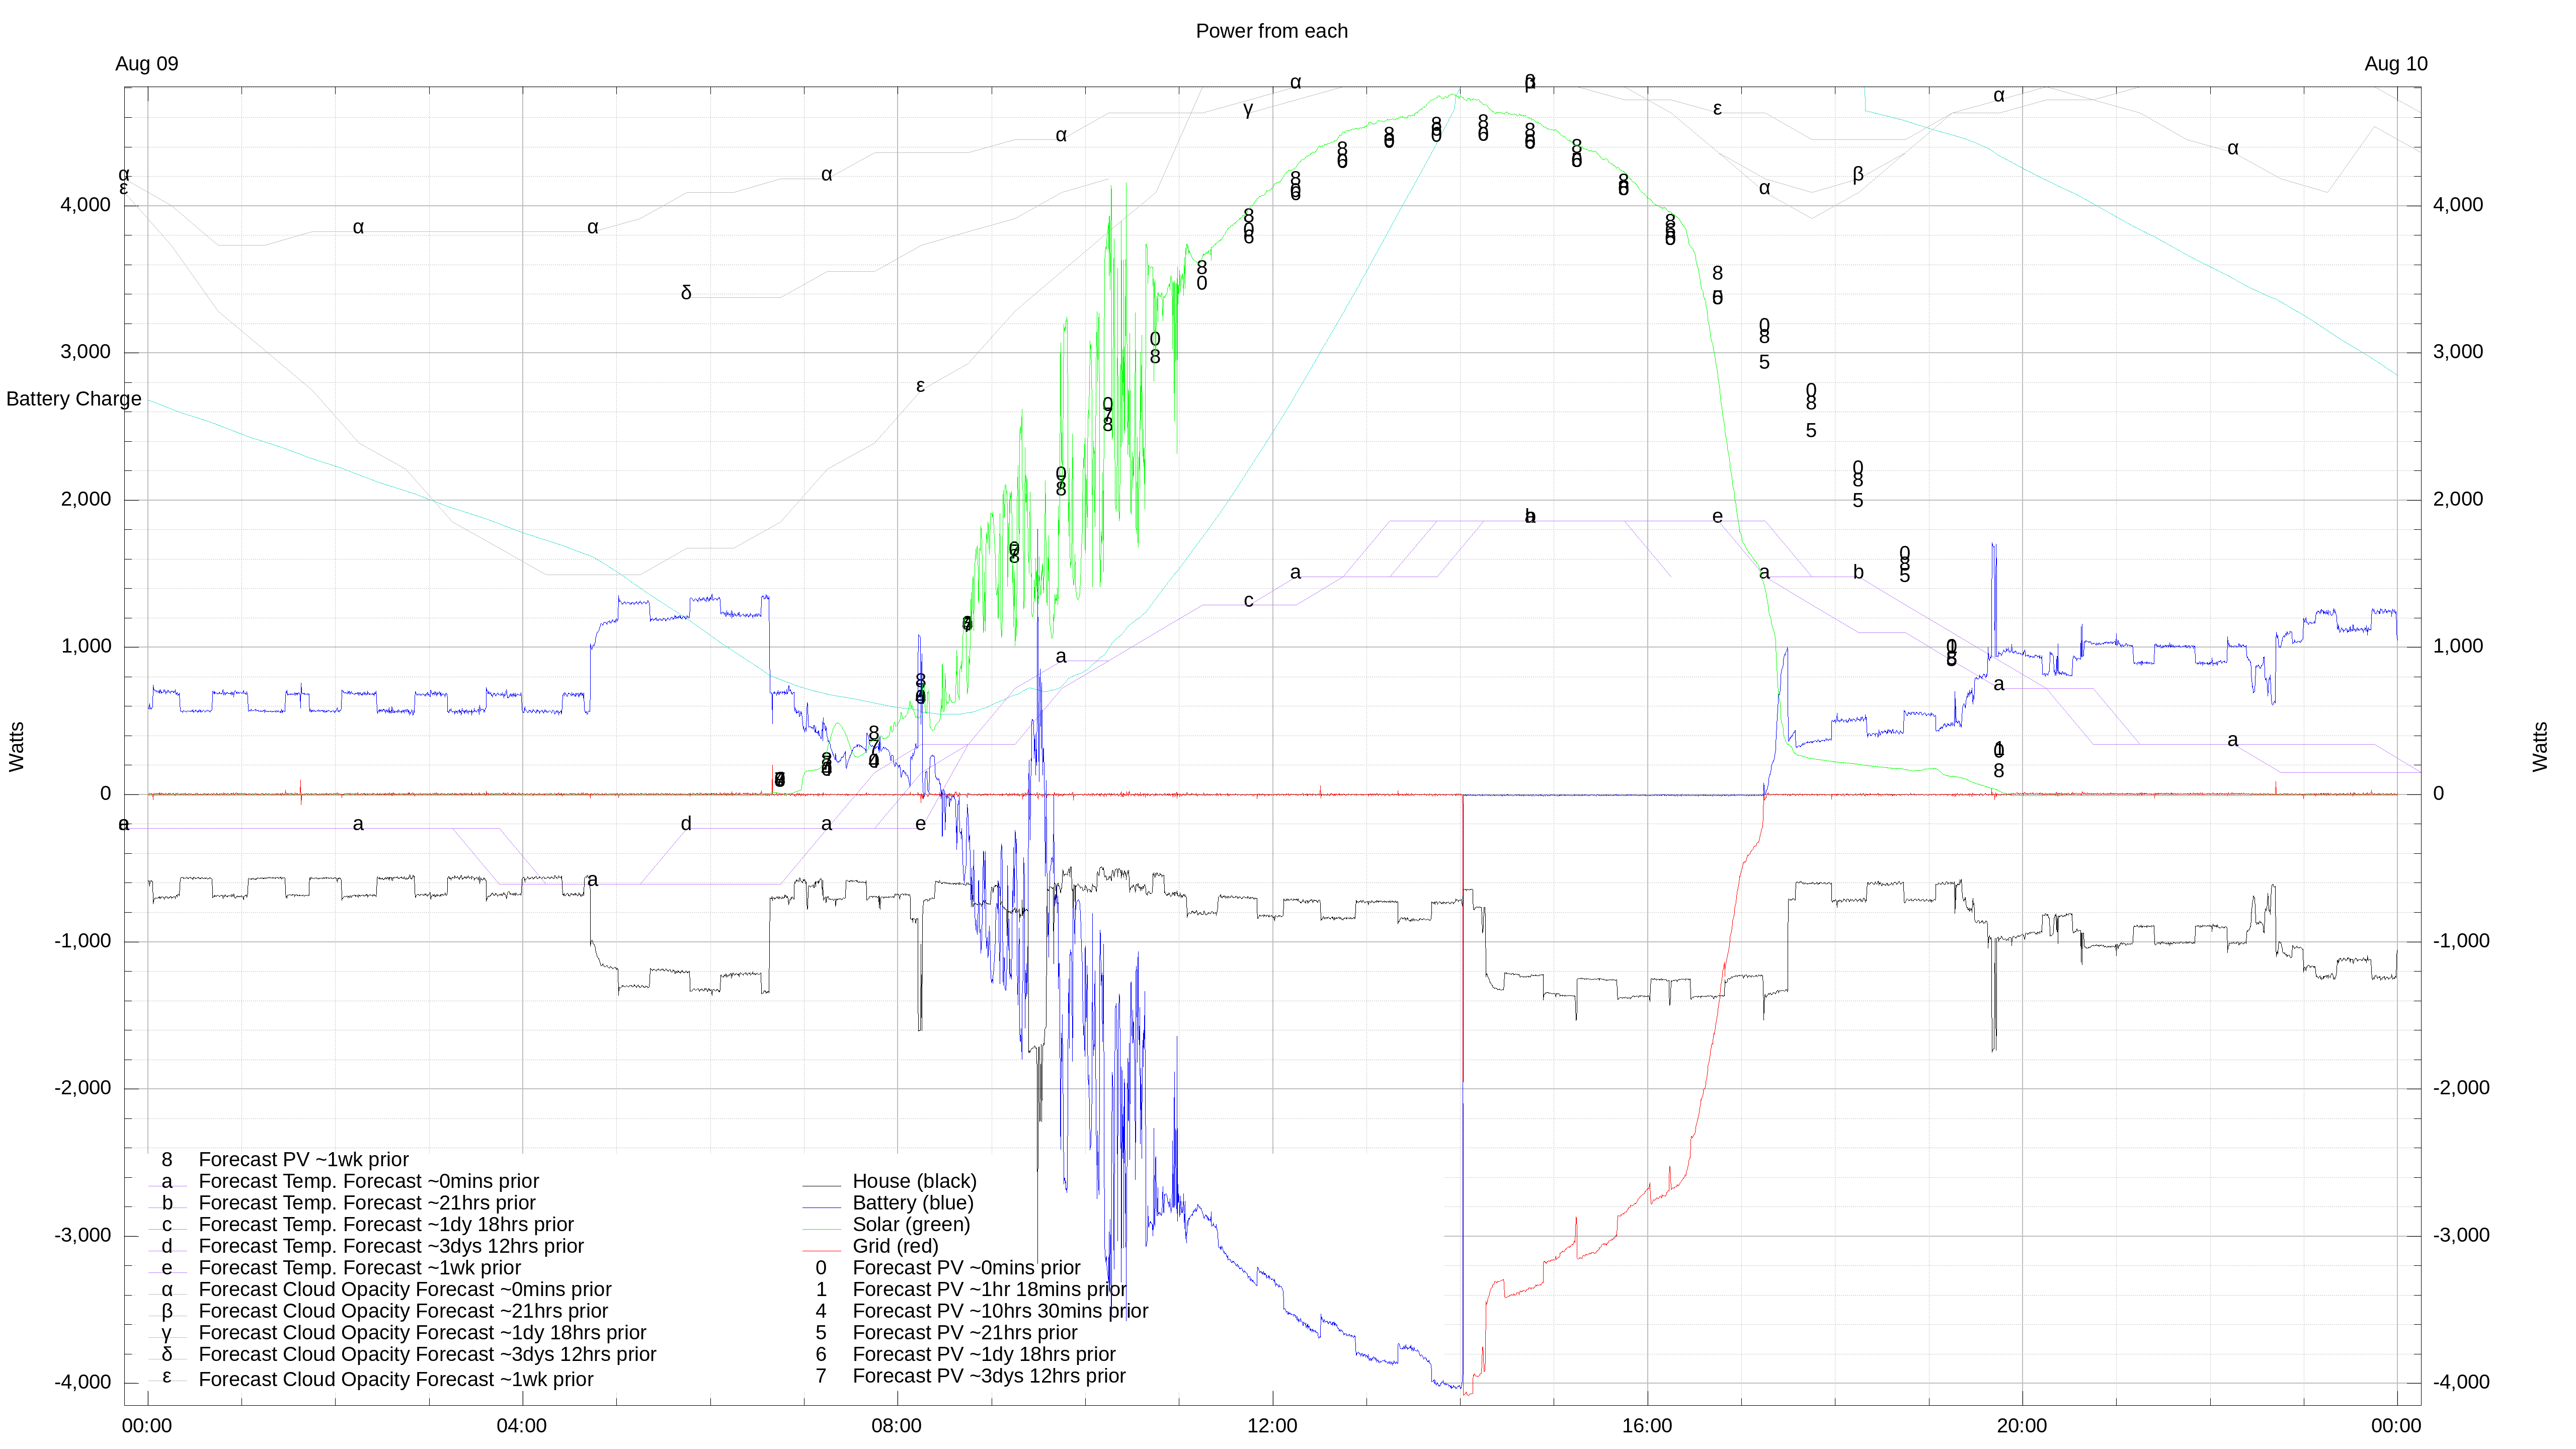
Task: Click the "Aug 10" date label
Action: 2395,64
